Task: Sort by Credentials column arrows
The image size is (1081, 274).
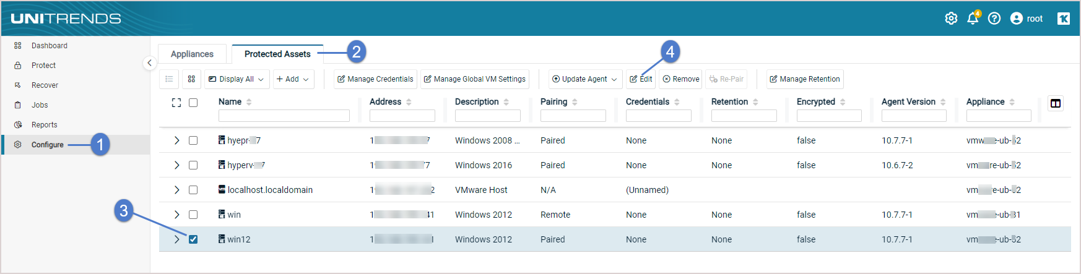Action: [x=677, y=102]
